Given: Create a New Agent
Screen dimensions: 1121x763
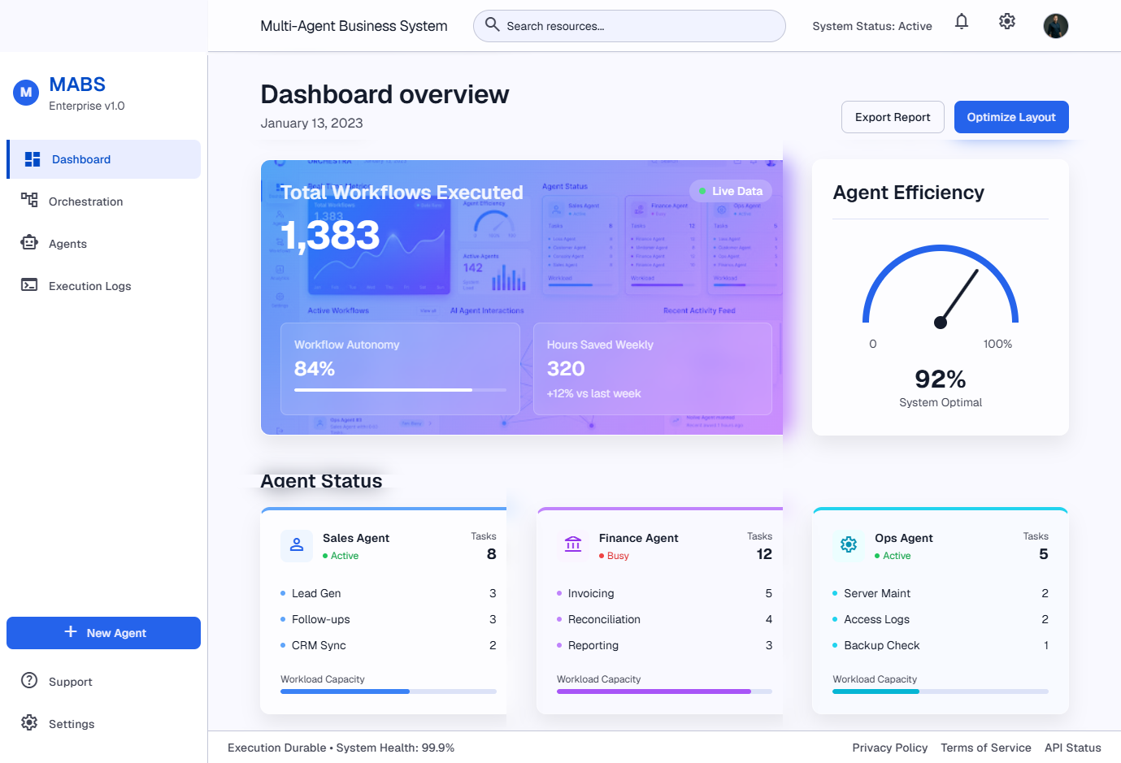Looking at the screenshot, I should [x=104, y=633].
